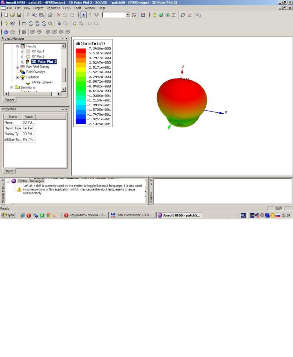Click the red top band of gain scale
The image size is (293, 357).
(81, 51)
